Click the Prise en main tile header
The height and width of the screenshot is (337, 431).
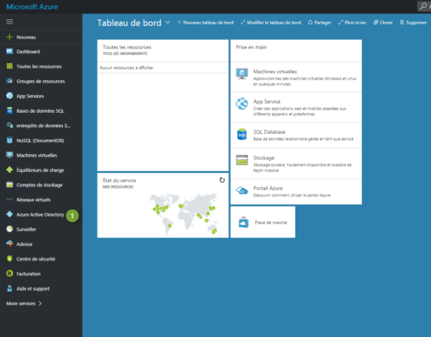296,51
